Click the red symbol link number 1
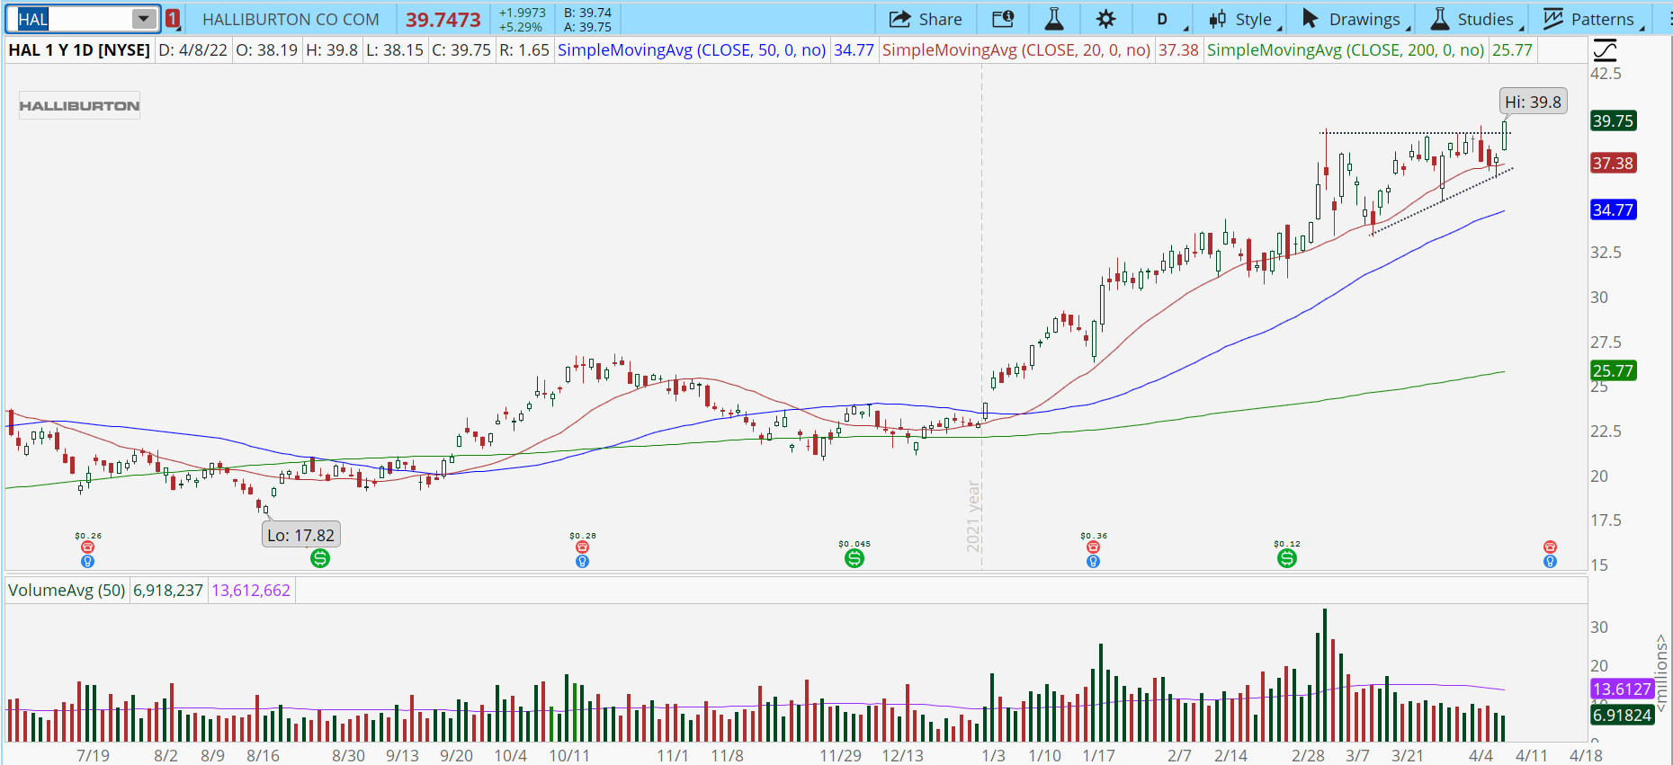The width and height of the screenshot is (1673, 765). [x=173, y=19]
